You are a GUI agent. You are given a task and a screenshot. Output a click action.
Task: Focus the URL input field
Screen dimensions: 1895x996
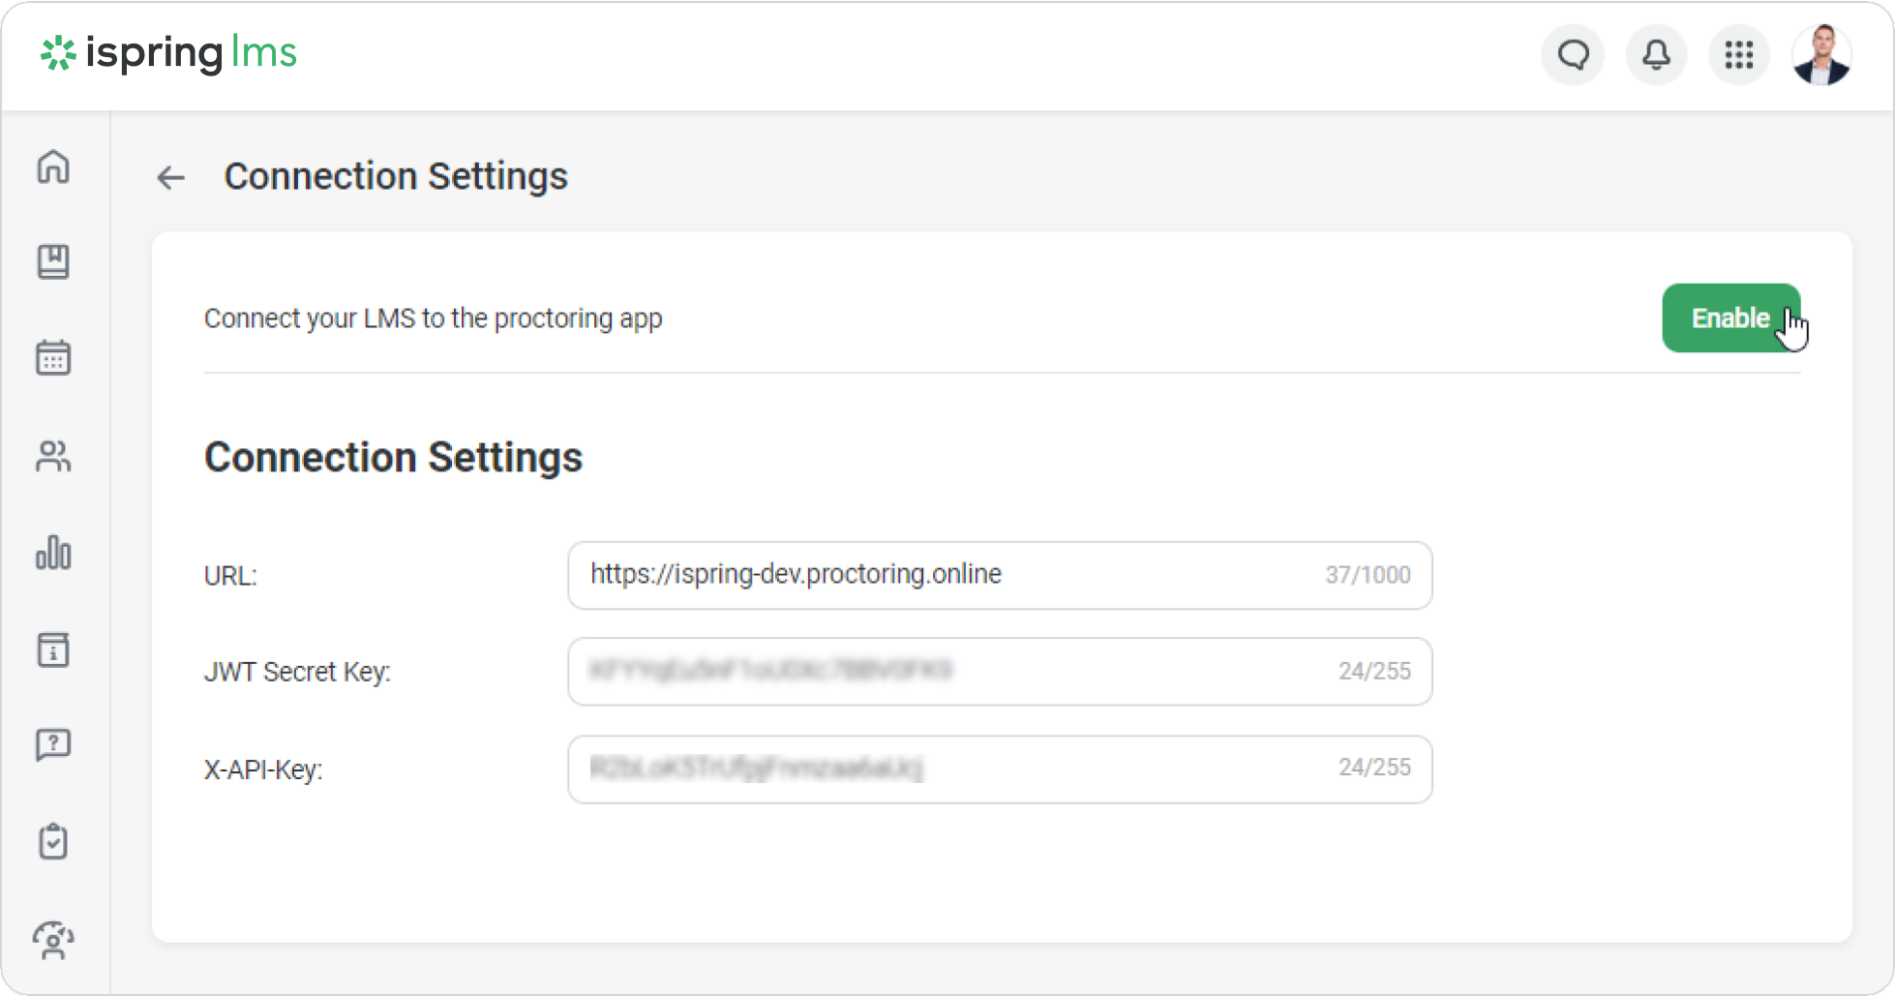[948, 575]
